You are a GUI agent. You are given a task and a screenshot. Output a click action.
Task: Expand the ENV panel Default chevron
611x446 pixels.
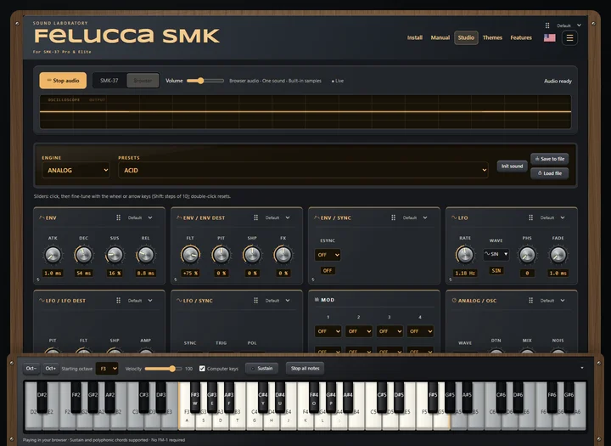pyautogui.click(x=150, y=217)
